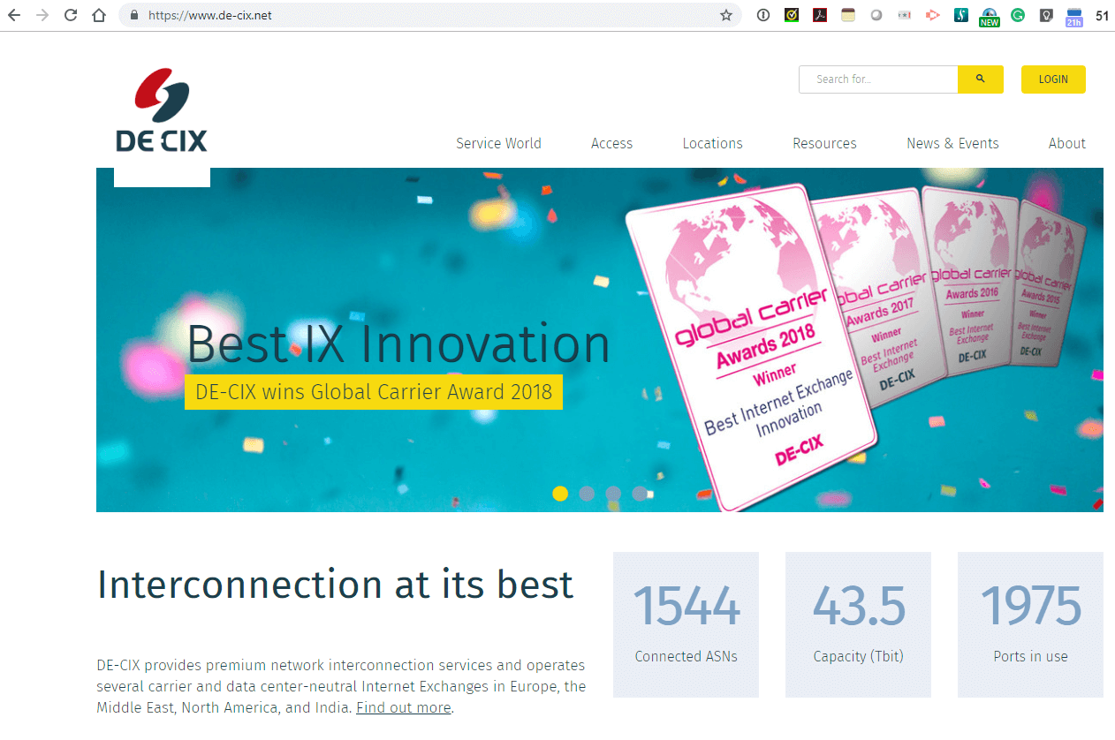Click the 21h timer extension icon
This screenshot has height=740, width=1115.
[x=1073, y=15]
